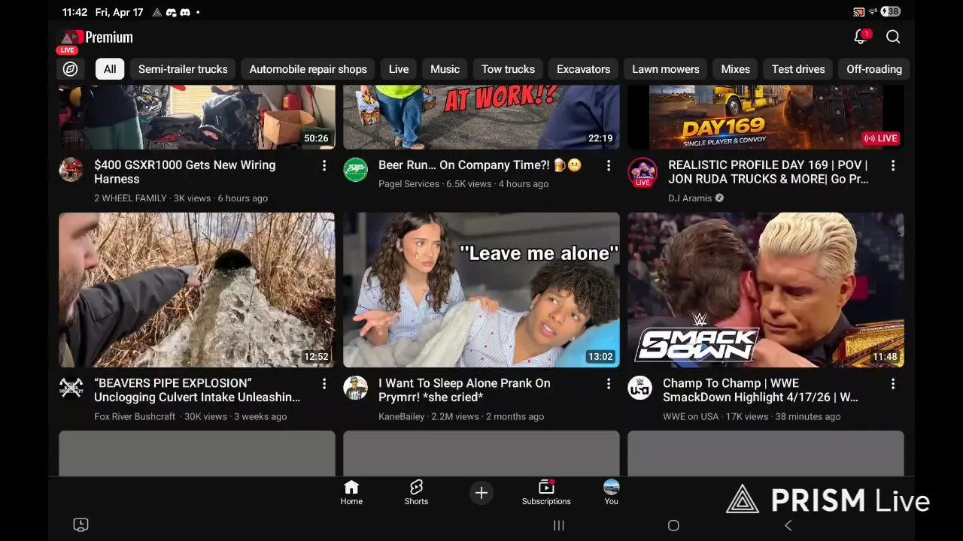Select the Music filter chip

point(445,69)
